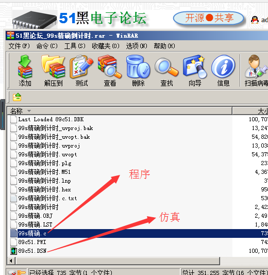Viewport: 268px width, 275px height.
Task: Select file 99s精确倒计时.M51
Action: click(44, 172)
